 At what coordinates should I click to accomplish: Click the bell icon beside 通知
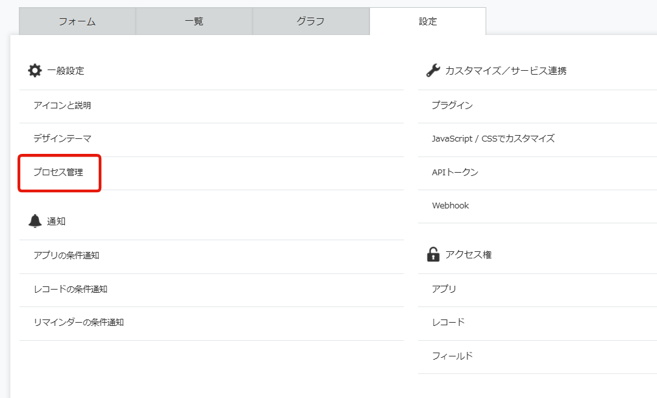click(34, 221)
